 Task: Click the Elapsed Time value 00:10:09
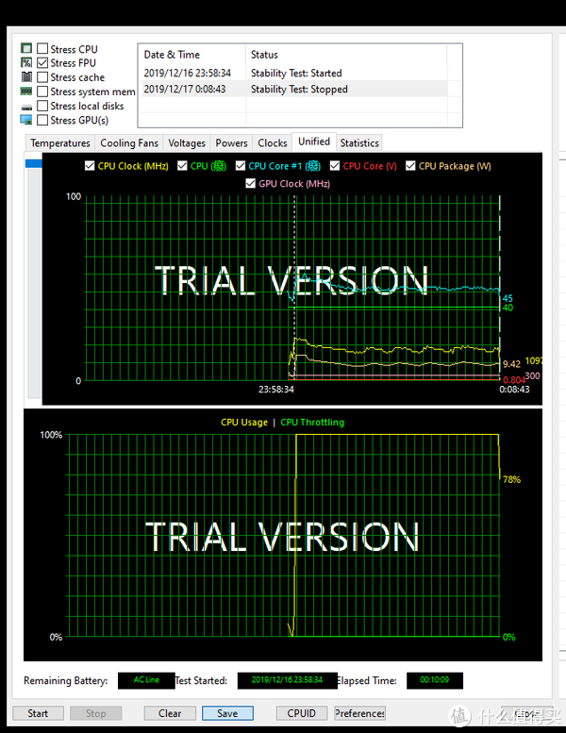tap(435, 680)
